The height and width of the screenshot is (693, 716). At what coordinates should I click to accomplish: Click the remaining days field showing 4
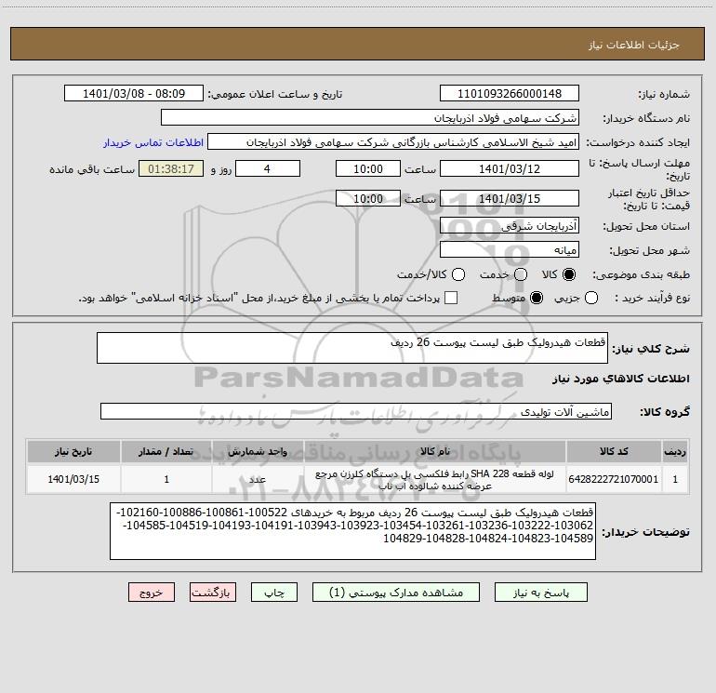[x=268, y=168]
